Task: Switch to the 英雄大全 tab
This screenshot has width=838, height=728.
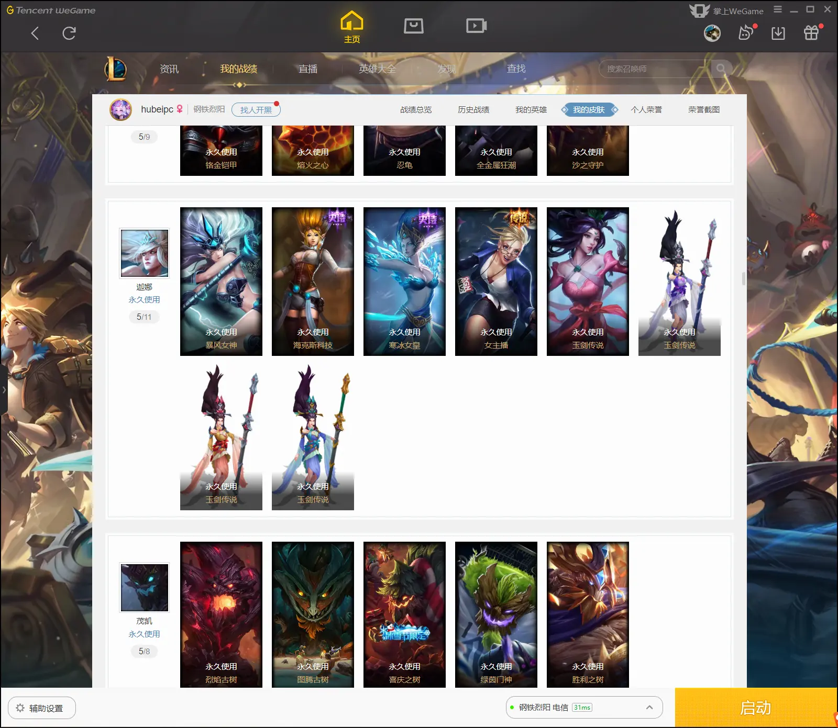Action: coord(378,69)
